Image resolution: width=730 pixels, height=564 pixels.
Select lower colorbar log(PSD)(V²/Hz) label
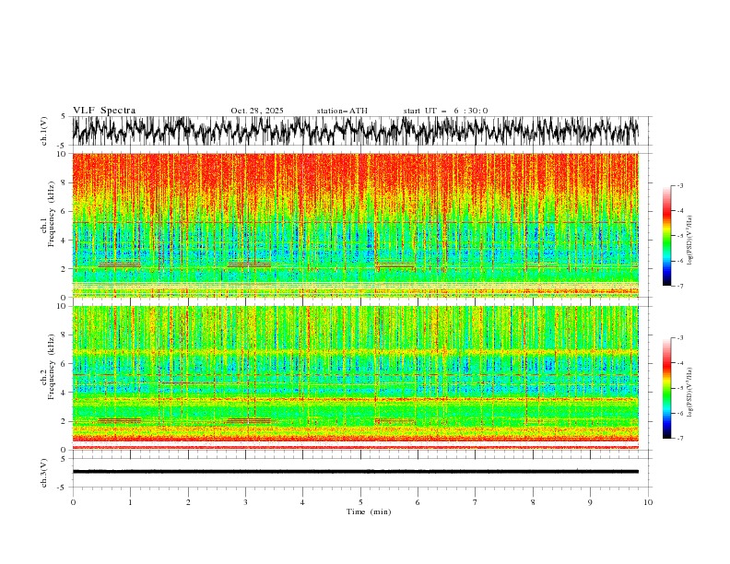[689, 393]
